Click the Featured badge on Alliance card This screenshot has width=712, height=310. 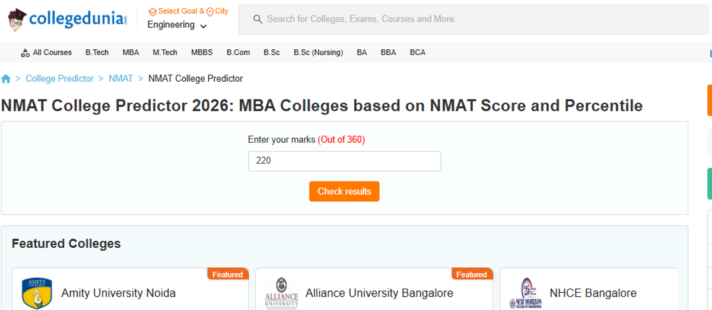coord(472,274)
